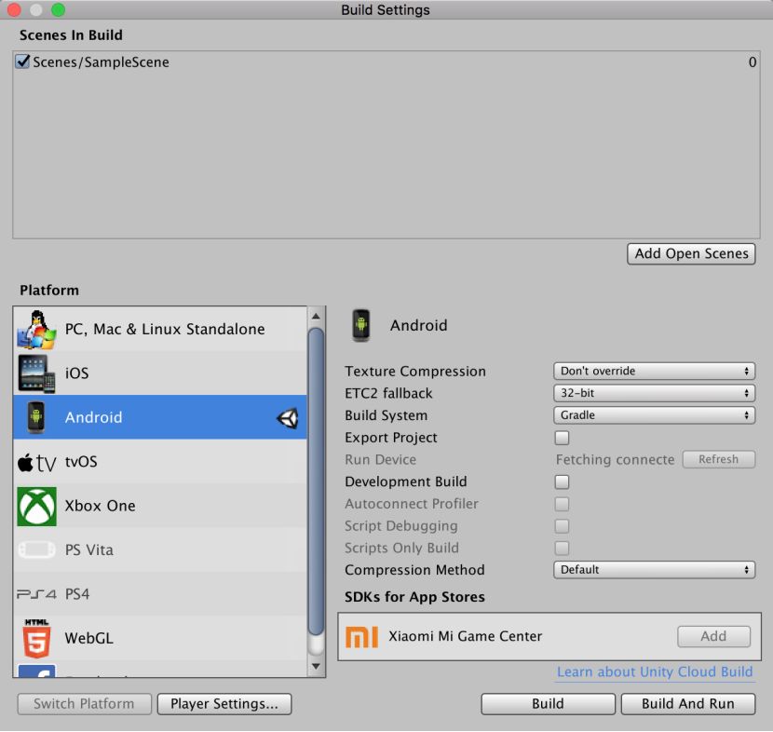Viewport: 773px width, 732px height.
Task: Click the Android robot icon in platform list
Action: 36,417
